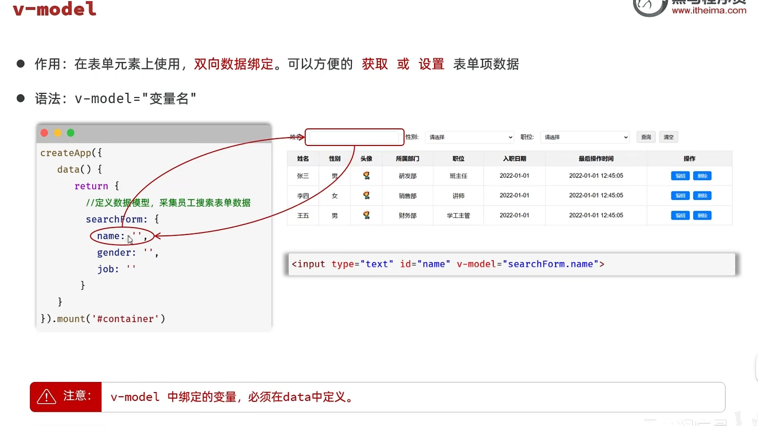The image size is (758, 426).
Task: Click the 姓名 text input field
Action: coord(354,137)
